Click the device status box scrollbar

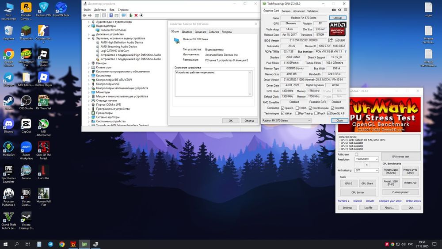point(251,83)
